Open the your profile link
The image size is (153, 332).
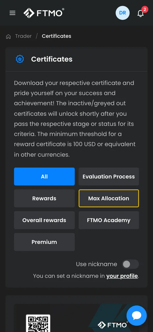click(122, 276)
